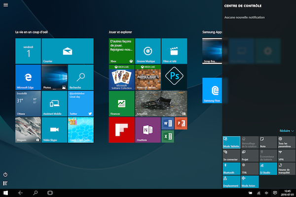Click the Aucune nouvelle notification text
The image size is (296, 197).
245,17
